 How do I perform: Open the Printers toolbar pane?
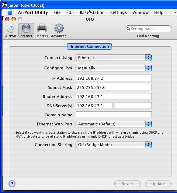(42, 31)
